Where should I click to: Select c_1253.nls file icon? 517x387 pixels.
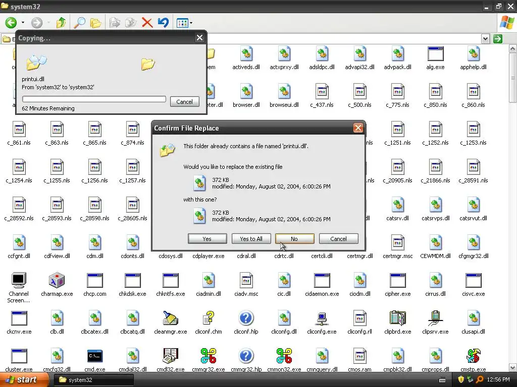pyautogui.click(x=473, y=130)
